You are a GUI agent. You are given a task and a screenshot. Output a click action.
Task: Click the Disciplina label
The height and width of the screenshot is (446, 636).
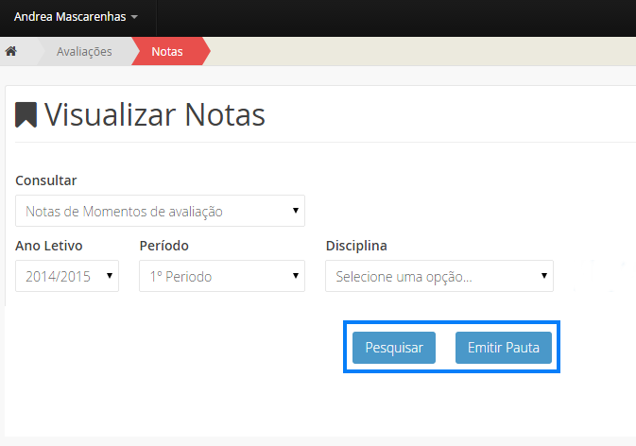(x=356, y=246)
